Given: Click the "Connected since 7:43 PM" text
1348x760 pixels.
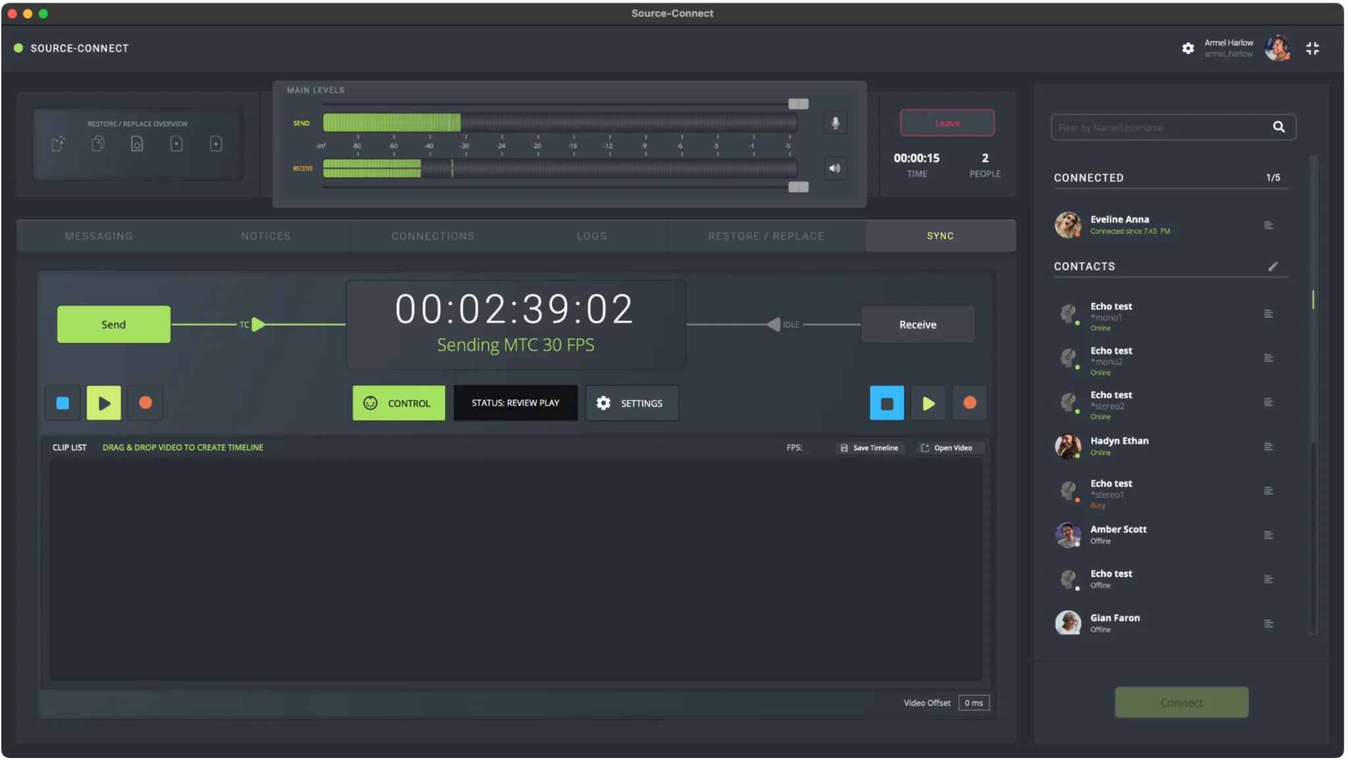Looking at the screenshot, I should pyautogui.click(x=1130, y=232).
